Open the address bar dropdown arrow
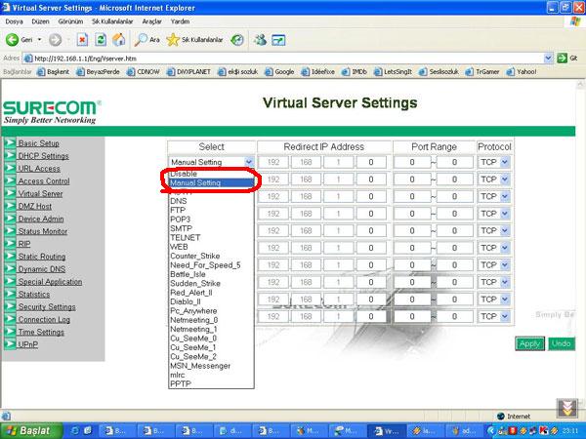 pyautogui.click(x=548, y=58)
